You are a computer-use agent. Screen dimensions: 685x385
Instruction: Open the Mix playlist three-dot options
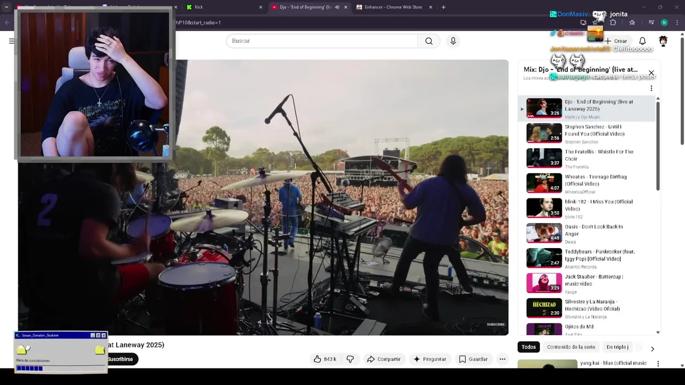(651, 88)
